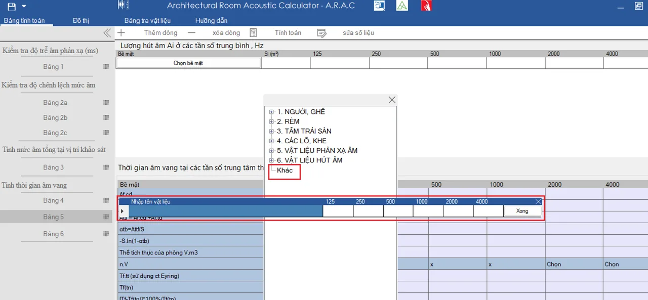Viewport: 648px width, 300px height.
Task: Close the material tree popup
Action: [x=392, y=100]
